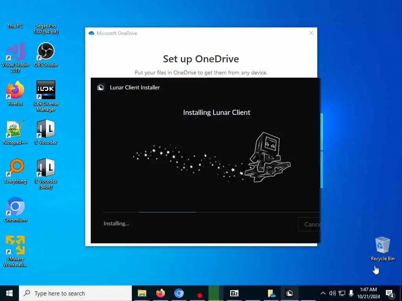This screenshot has height=301, width=402.
Task: Click OneDrive cloud icon in title bar
Action: coord(91,33)
